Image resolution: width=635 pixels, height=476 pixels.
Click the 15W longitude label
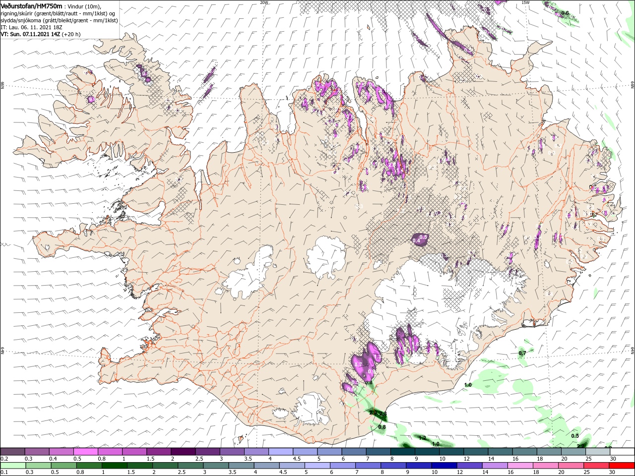[x=525, y=2]
